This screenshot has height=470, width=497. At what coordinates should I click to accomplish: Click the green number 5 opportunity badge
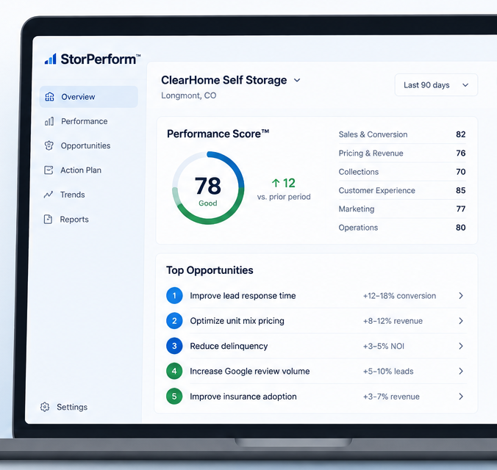(x=174, y=397)
